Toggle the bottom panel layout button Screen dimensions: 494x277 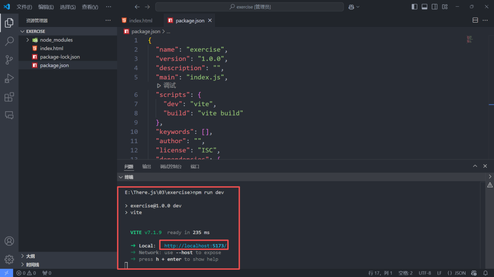[x=425, y=7]
